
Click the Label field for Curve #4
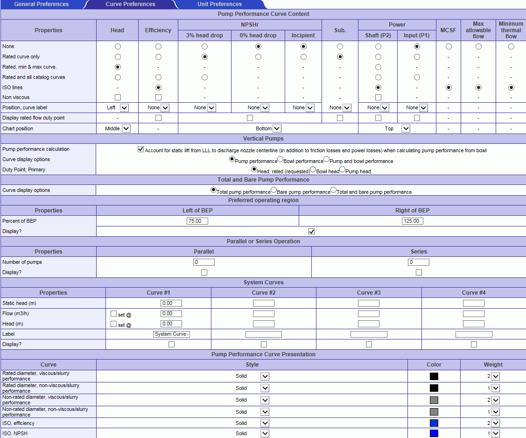coord(474,334)
